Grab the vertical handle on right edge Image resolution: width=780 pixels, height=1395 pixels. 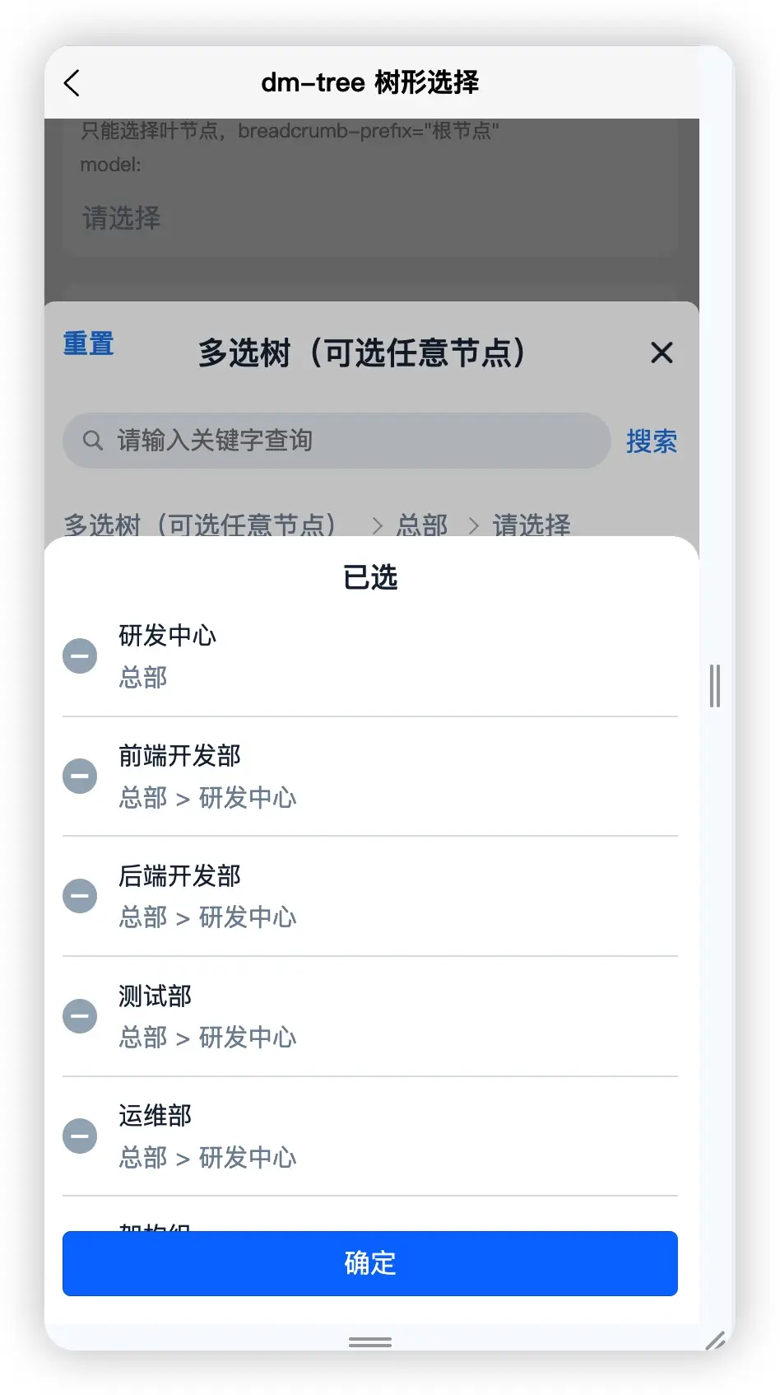tap(715, 685)
